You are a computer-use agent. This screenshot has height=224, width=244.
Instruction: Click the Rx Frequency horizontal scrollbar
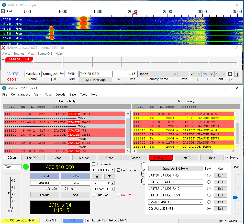184,151
